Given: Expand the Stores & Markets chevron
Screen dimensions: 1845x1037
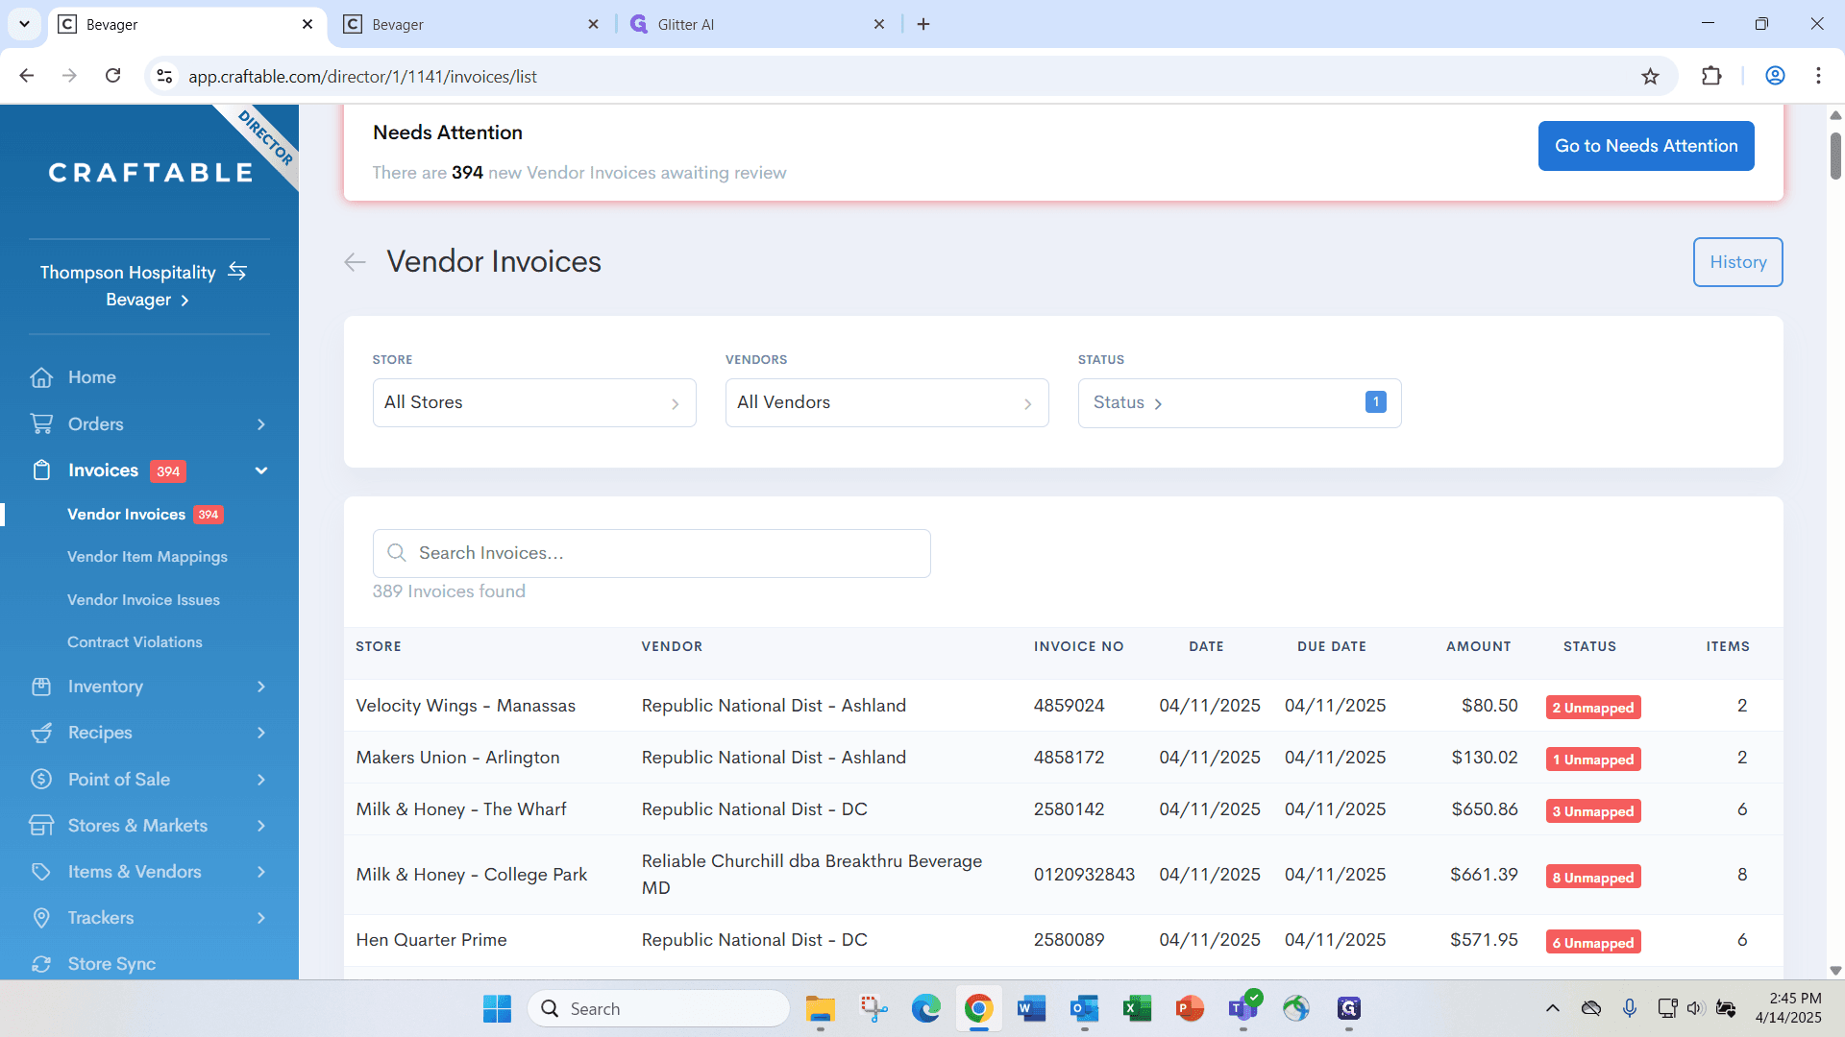Looking at the screenshot, I should [261, 826].
